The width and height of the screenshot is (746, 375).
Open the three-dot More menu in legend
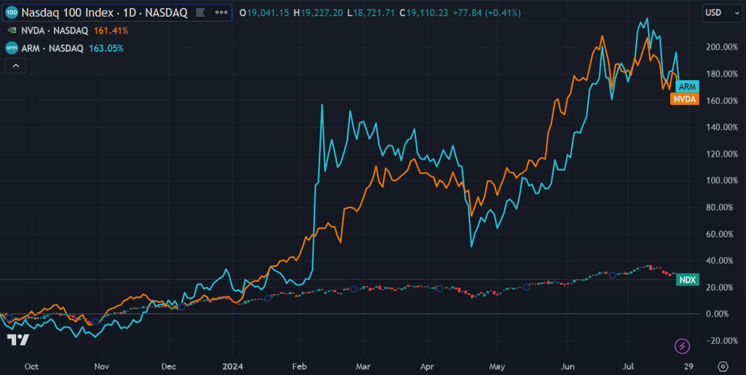(221, 13)
